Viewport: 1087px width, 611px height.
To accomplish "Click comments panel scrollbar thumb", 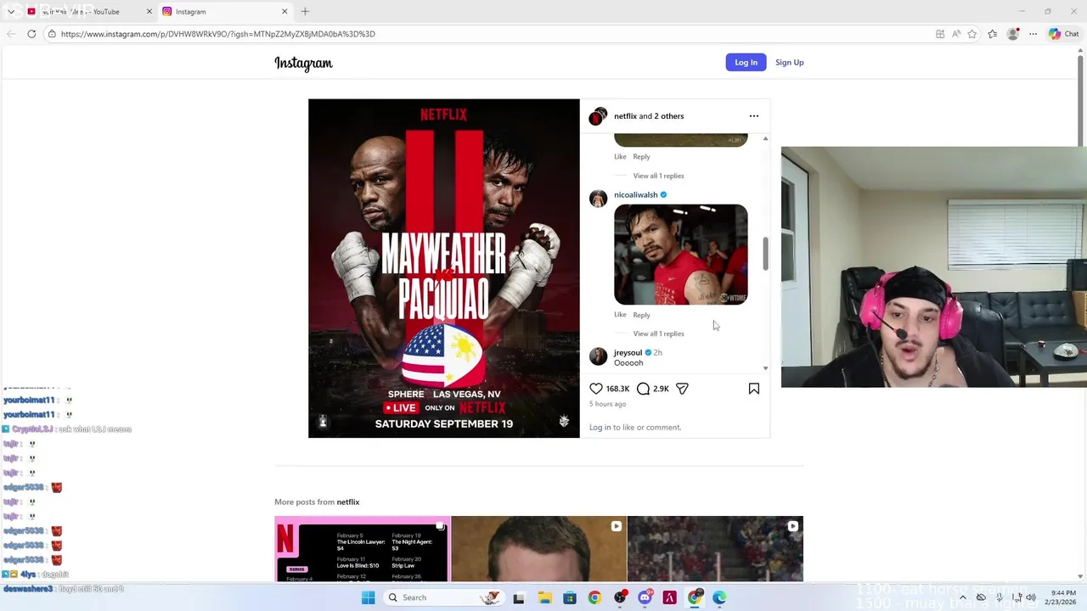I will 765,255.
